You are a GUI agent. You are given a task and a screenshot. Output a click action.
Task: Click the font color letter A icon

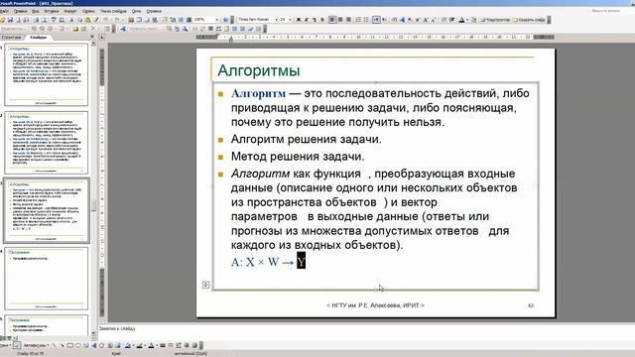(x=461, y=20)
